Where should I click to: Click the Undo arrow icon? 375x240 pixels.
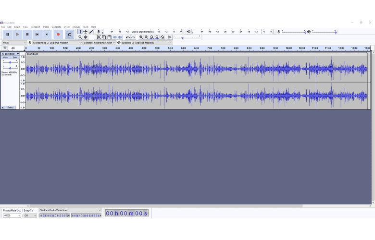tap(128, 37)
